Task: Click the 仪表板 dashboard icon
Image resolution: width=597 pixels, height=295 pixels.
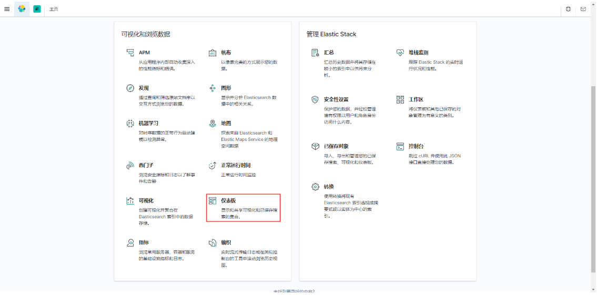Action: (x=213, y=200)
